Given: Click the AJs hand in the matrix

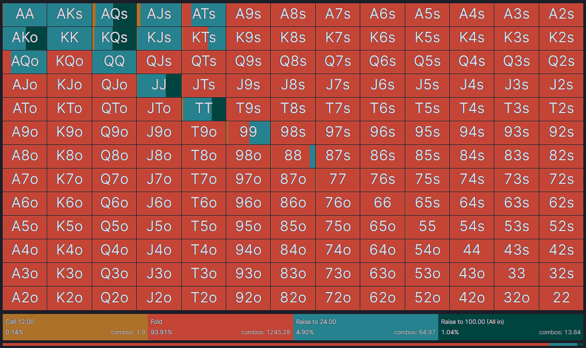Looking at the screenshot, I should pos(159,14).
